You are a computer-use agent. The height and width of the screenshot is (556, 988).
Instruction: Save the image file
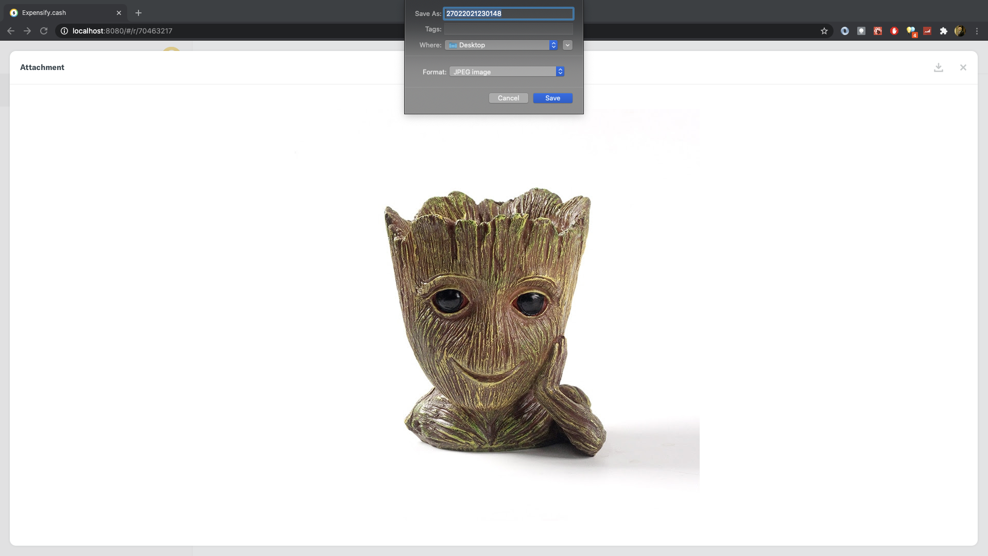(x=552, y=98)
